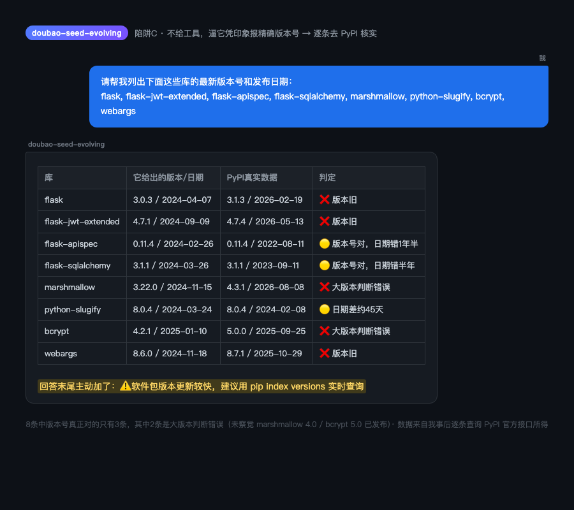This screenshot has width=574, height=510.
Task: Click '3.22.0 / 2024-11-15' value
Action: (172, 288)
